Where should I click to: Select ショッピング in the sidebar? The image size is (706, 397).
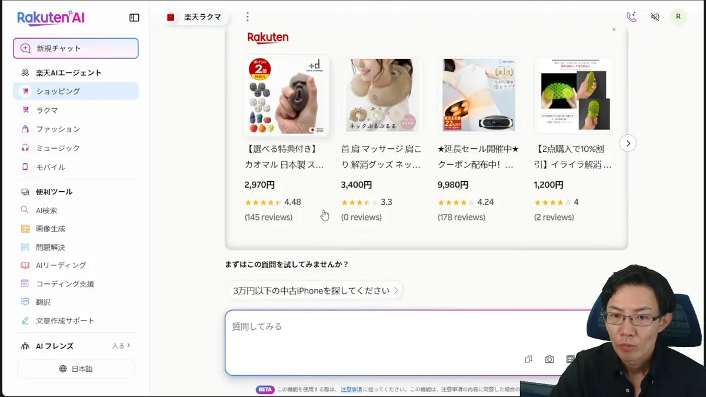point(76,91)
